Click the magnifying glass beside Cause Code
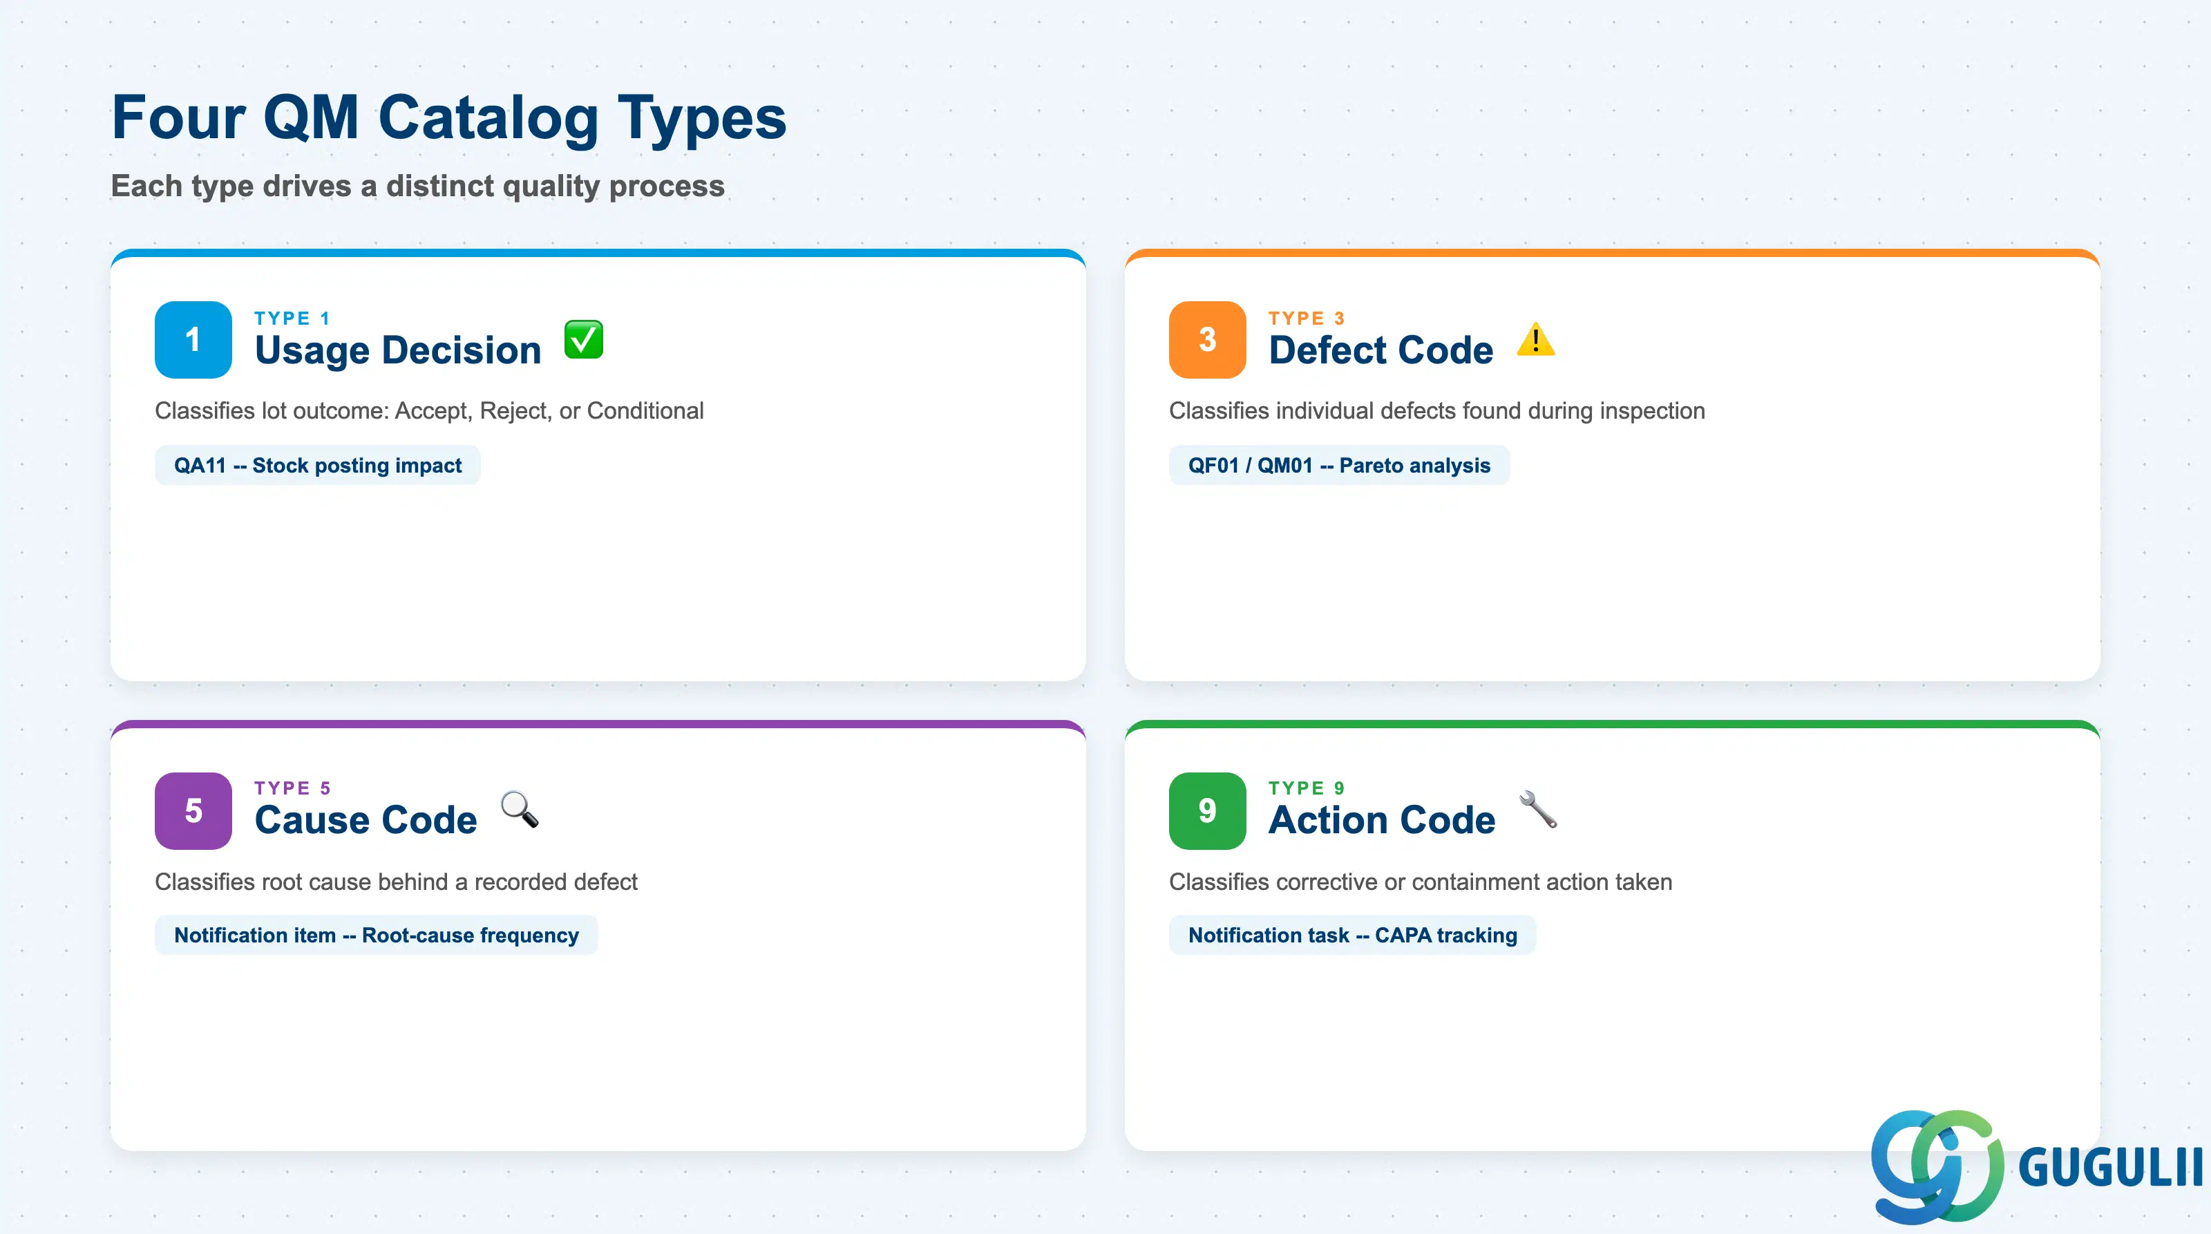The height and width of the screenshot is (1234, 2211). (x=520, y=809)
